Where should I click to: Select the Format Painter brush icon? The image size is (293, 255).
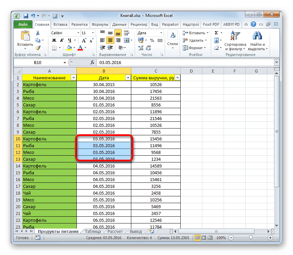(x=38, y=47)
